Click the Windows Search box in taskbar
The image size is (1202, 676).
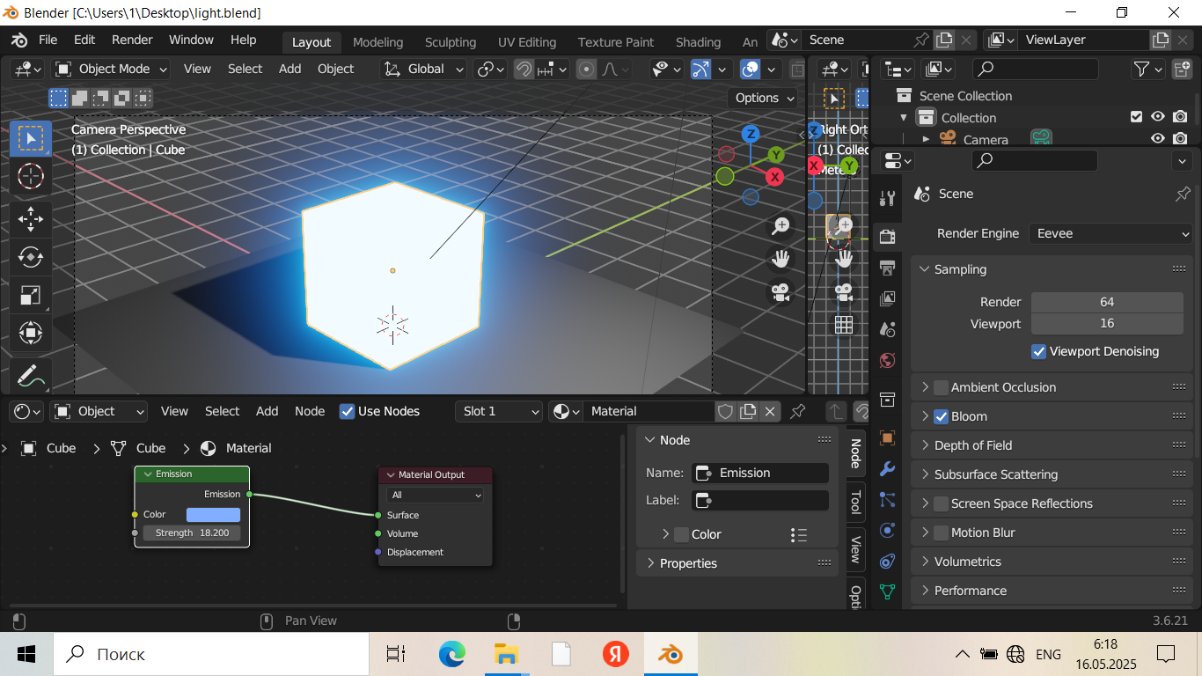pyautogui.click(x=211, y=654)
